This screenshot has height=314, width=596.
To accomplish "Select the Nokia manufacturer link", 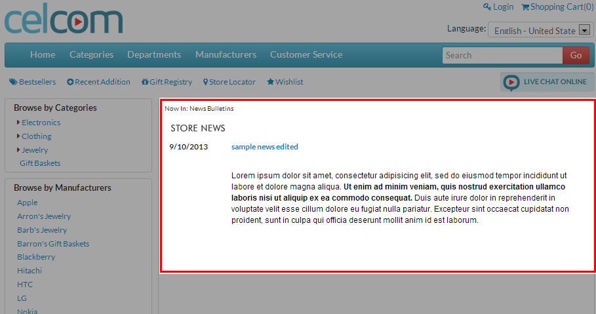I will tap(28, 311).
